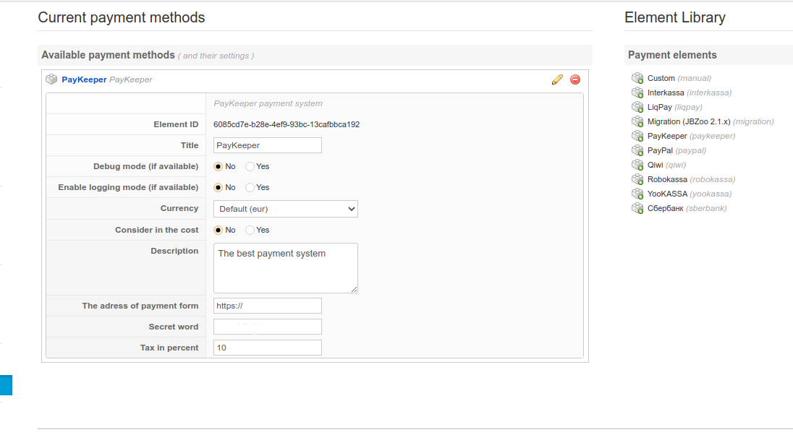
Task: Click the PayPal element add icon
Action: (637, 150)
